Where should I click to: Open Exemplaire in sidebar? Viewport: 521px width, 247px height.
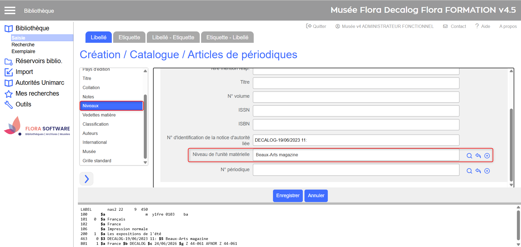pos(23,51)
